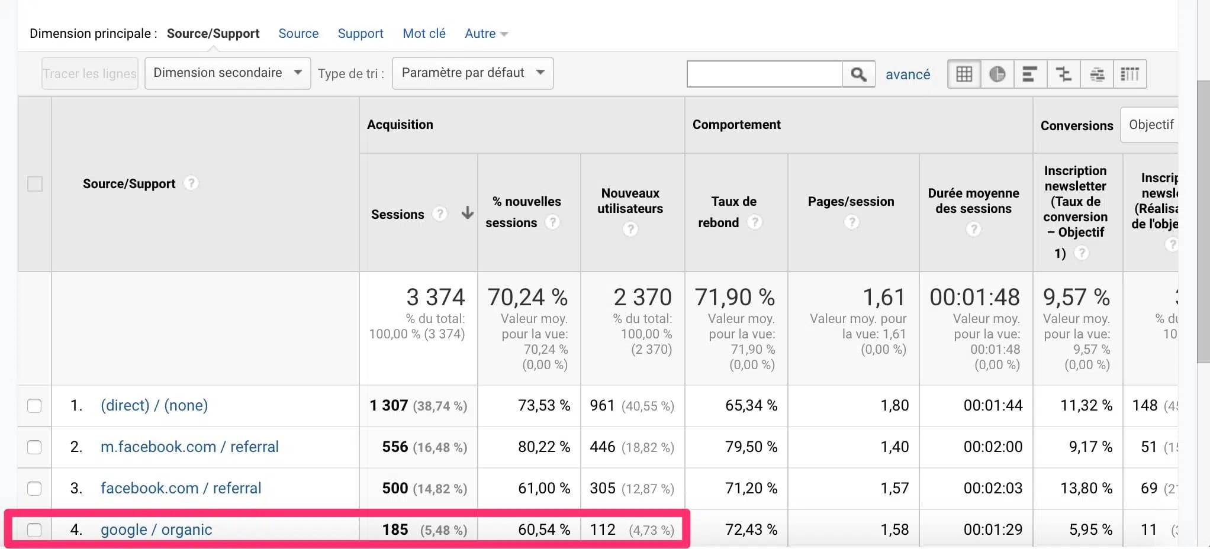Switch primary dimension to Support

coord(361,34)
